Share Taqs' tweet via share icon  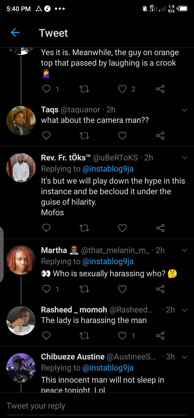coord(160,135)
